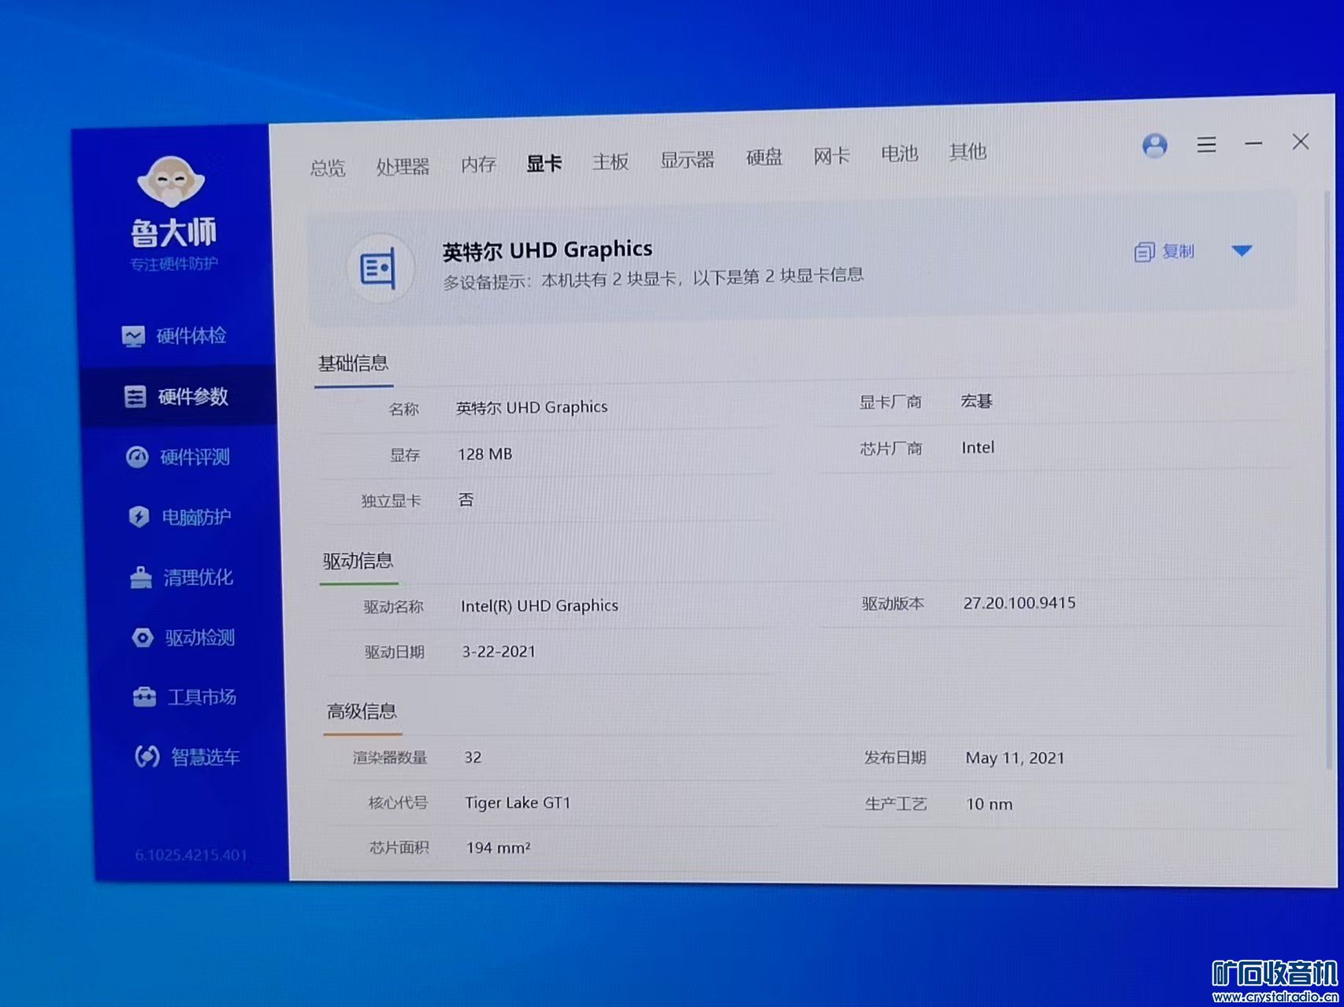Screen dimensions: 1344x1007
Task: Click the 194 mm² 芯片面积 value
Action: tap(498, 848)
